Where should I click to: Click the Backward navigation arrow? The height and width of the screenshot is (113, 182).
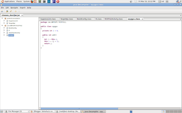[x=16, y=11]
